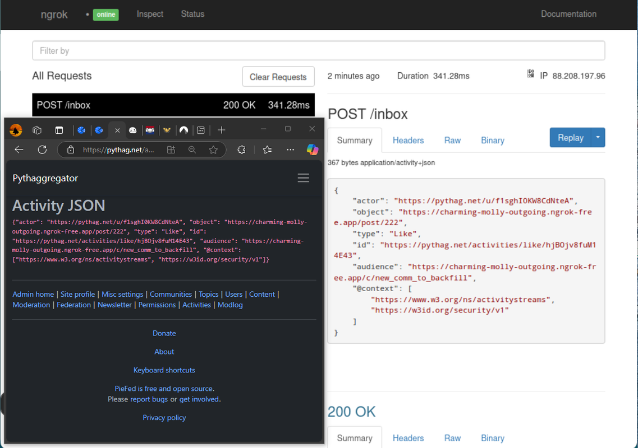
Task: Open Permissions admin link
Action: pos(157,305)
